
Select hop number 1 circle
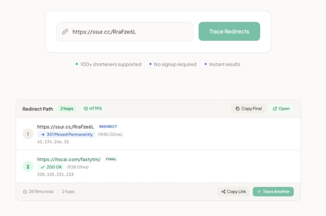(28, 134)
